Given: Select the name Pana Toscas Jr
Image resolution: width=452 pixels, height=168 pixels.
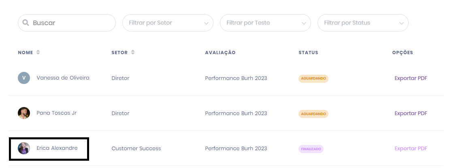Looking at the screenshot, I should click(57, 113).
